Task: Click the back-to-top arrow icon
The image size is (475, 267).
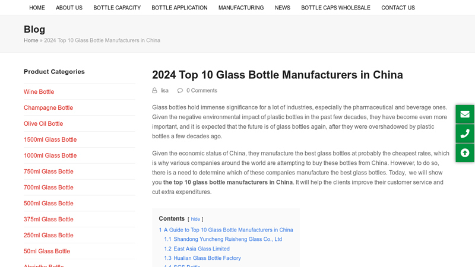Action: tap(465, 153)
